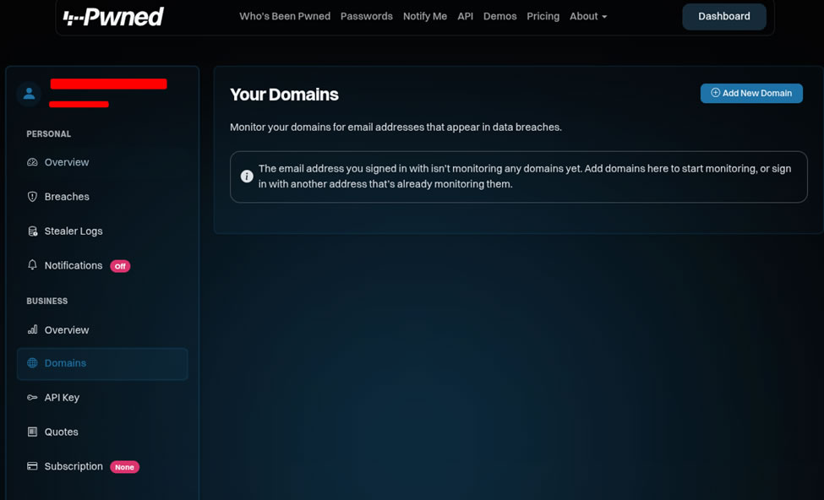Click the Pwned logo
This screenshot has width=824, height=500.
[x=112, y=16]
